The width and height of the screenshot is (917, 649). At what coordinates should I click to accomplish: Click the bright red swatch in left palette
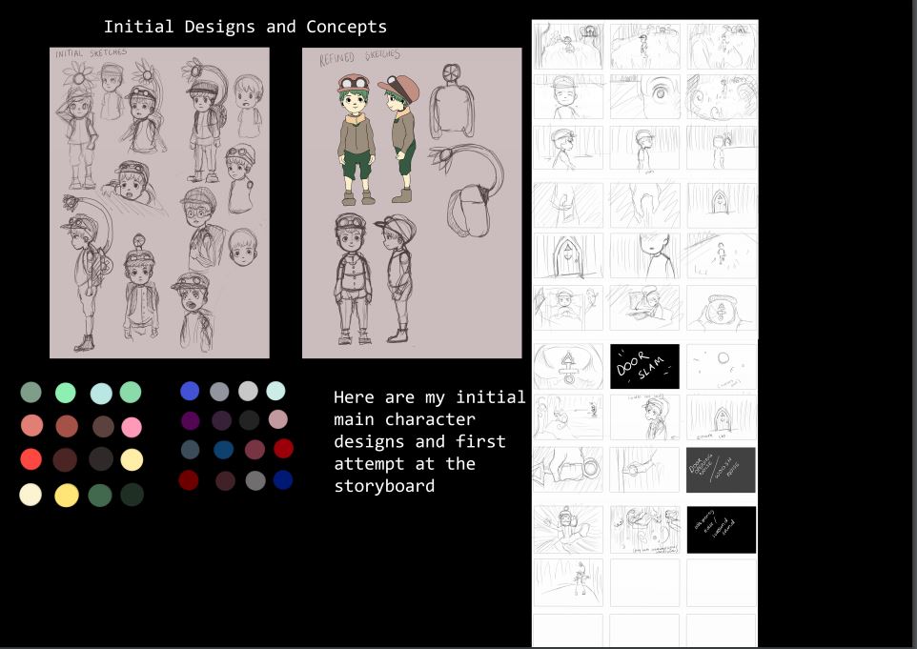(31, 459)
